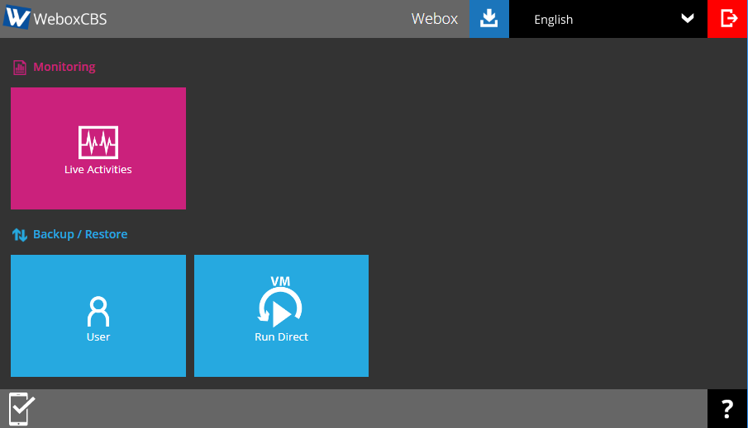
Task: Click the Live Activities tile label
Action: pos(98,170)
